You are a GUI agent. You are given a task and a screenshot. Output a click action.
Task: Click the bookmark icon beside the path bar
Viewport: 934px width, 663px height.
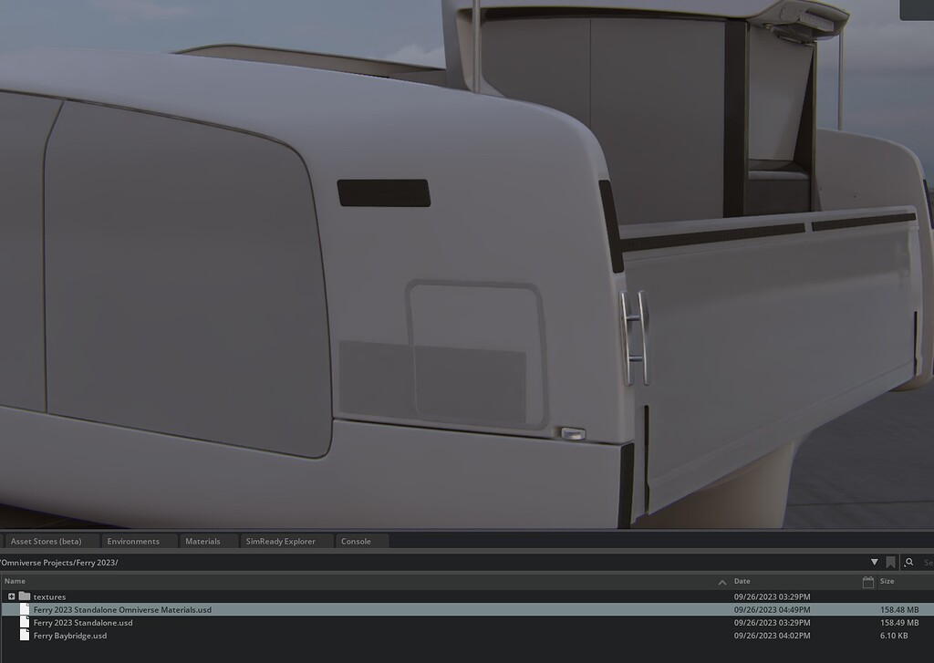890,563
